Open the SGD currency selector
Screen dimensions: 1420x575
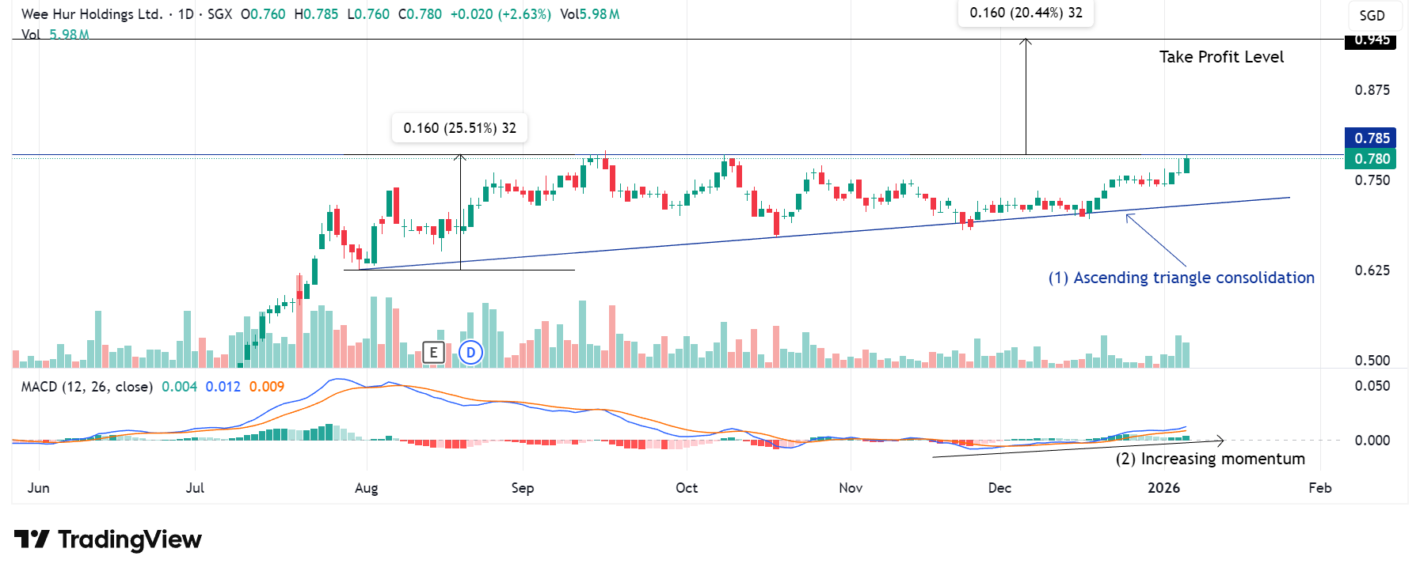pyautogui.click(x=1372, y=16)
